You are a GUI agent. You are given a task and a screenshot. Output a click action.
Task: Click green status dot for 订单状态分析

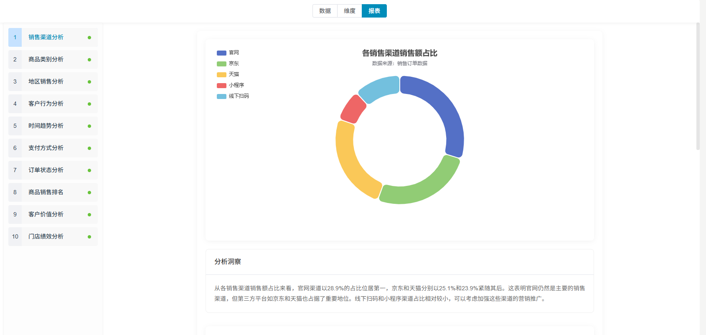pos(89,170)
